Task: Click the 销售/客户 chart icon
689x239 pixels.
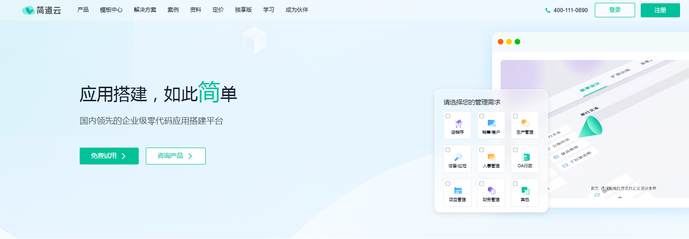Action: (x=492, y=123)
